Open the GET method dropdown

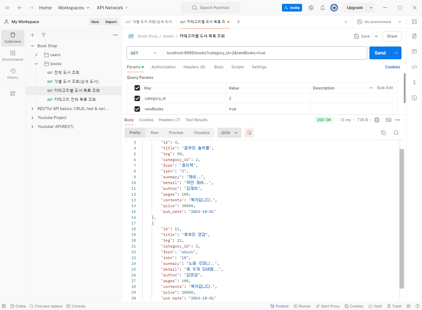click(x=144, y=53)
